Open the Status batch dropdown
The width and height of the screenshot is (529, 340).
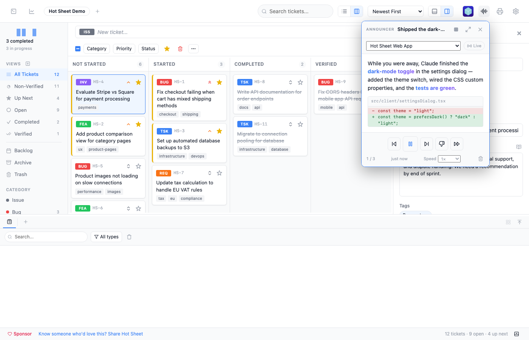pyautogui.click(x=148, y=49)
